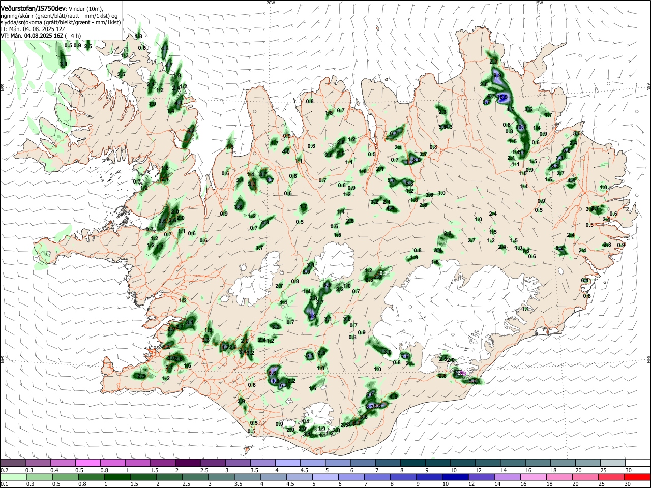Image resolution: width=651 pixels, height=488 pixels.
Task: Click the top-row legend swatch between 0.5 and 0.8
Action: 87,463
